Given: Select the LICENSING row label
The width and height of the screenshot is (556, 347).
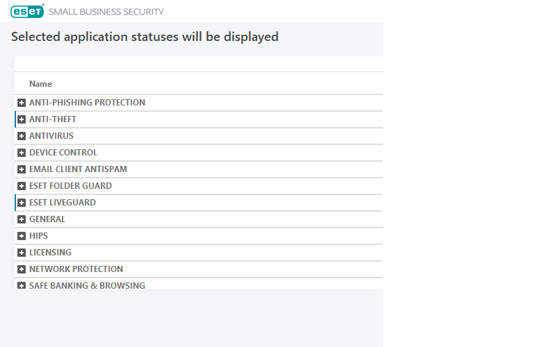Looking at the screenshot, I should click(x=50, y=253).
